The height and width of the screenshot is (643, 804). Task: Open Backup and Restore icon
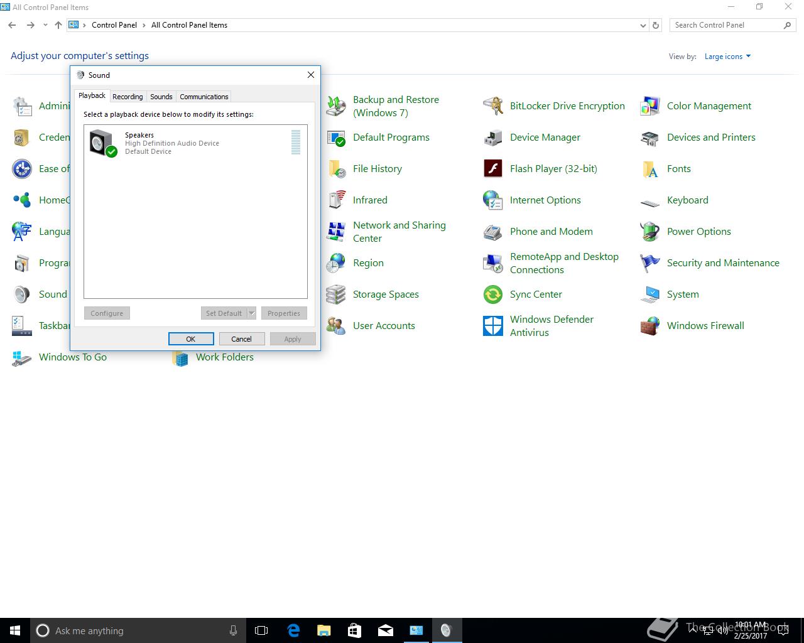[336, 106]
